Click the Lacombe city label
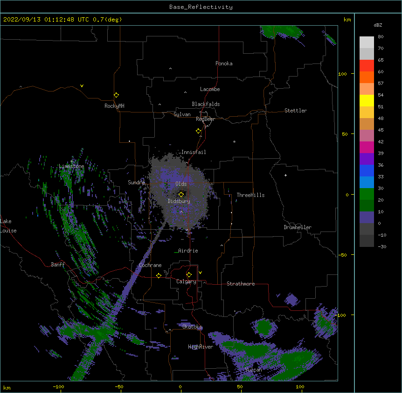The width and height of the screenshot is (402, 393). [210, 89]
